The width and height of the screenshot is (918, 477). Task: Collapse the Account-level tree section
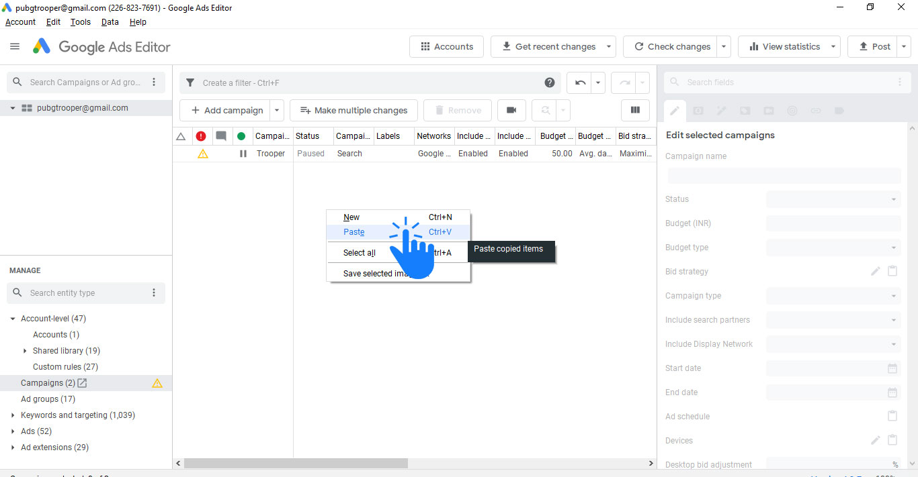(x=13, y=319)
